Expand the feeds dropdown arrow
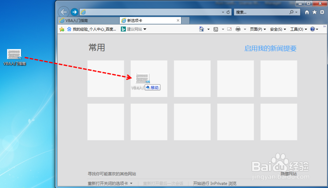Screen dimensions: 328x188 pyautogui.click(x=223, y=29)
